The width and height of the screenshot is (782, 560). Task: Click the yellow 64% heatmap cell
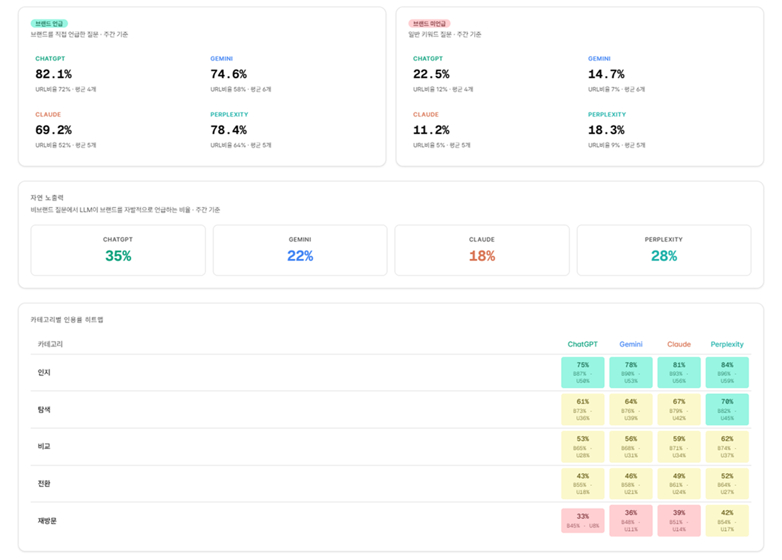pos(631,410)
